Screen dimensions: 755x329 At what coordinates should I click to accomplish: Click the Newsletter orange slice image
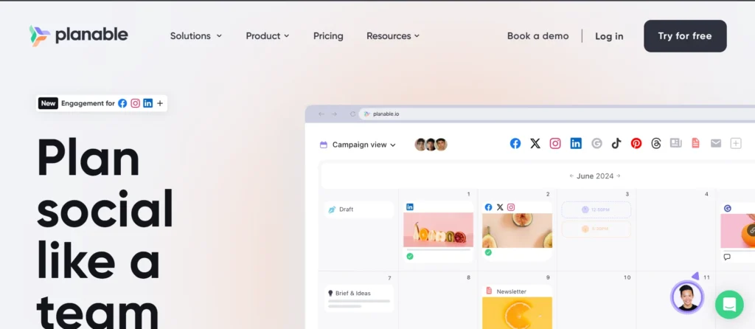[517, 313]
